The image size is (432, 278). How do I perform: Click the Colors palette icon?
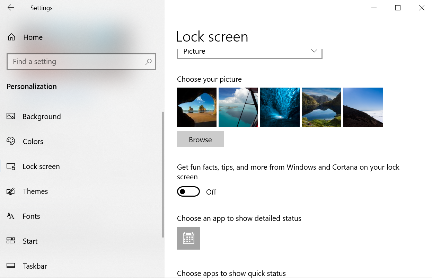point(11,141)
